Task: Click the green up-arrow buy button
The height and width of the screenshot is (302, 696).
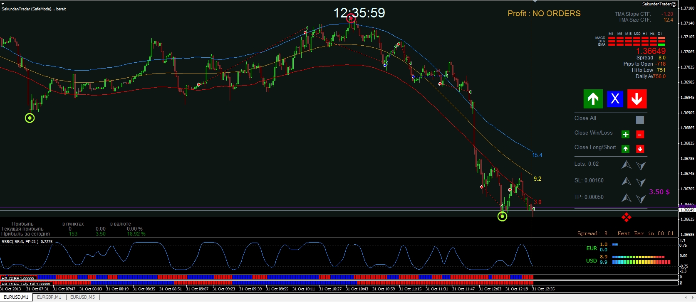Action: (x=593, y=99)
